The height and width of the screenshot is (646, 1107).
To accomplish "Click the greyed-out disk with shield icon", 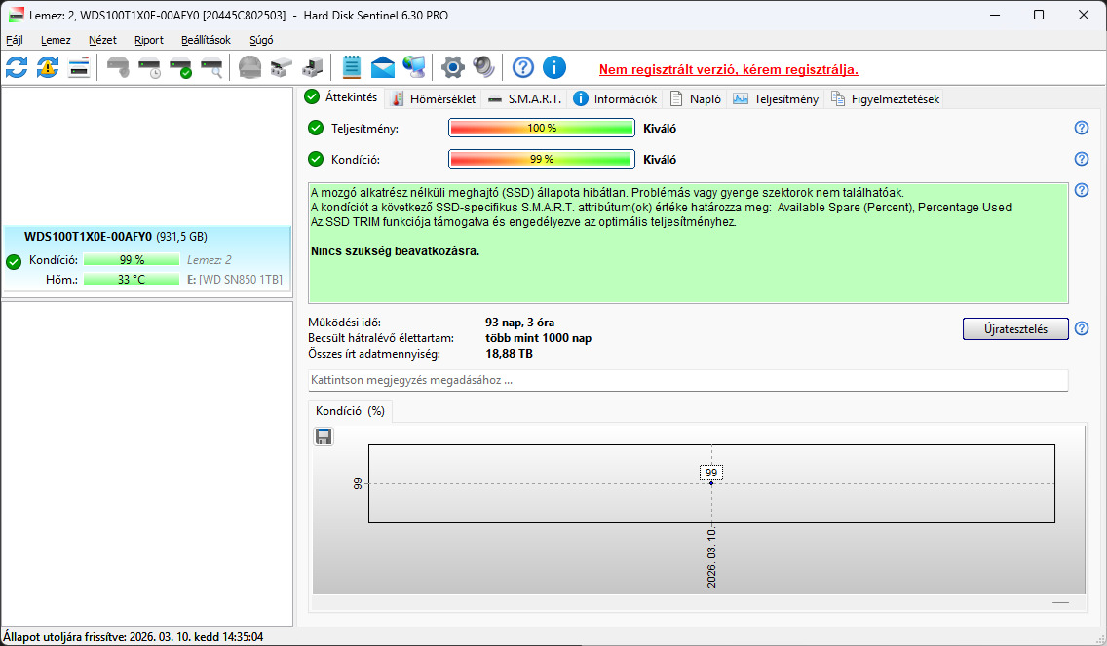I will coord(118,68).
